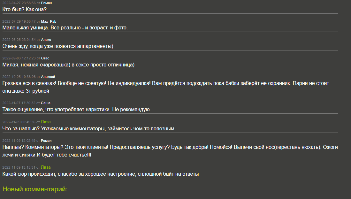Click the 2022-04-27 23:58:56 timestamp

(19, 3)
